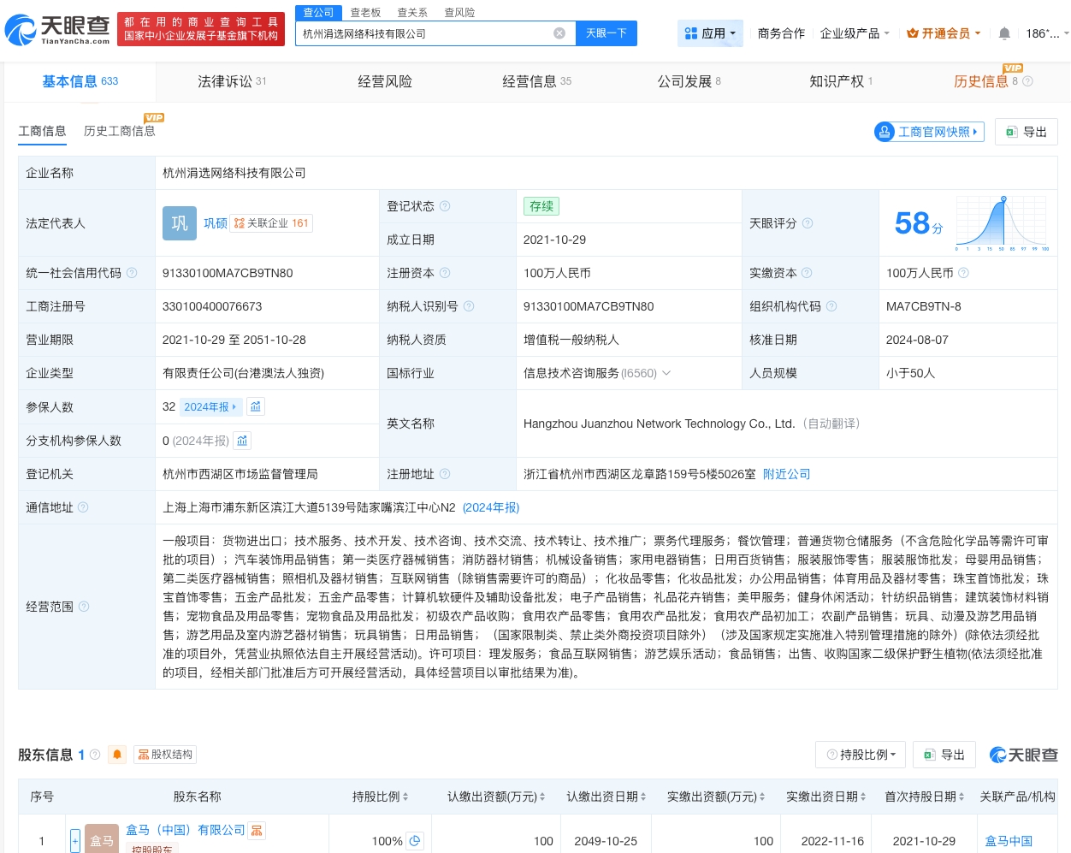Open 工商官网快照 button

[x=929, y=132]
